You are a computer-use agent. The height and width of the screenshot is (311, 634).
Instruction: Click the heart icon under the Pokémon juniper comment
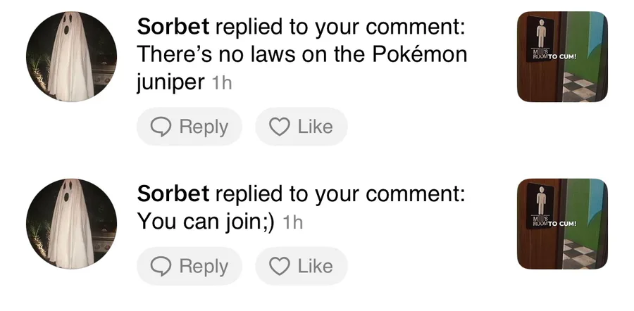point(280,127)
